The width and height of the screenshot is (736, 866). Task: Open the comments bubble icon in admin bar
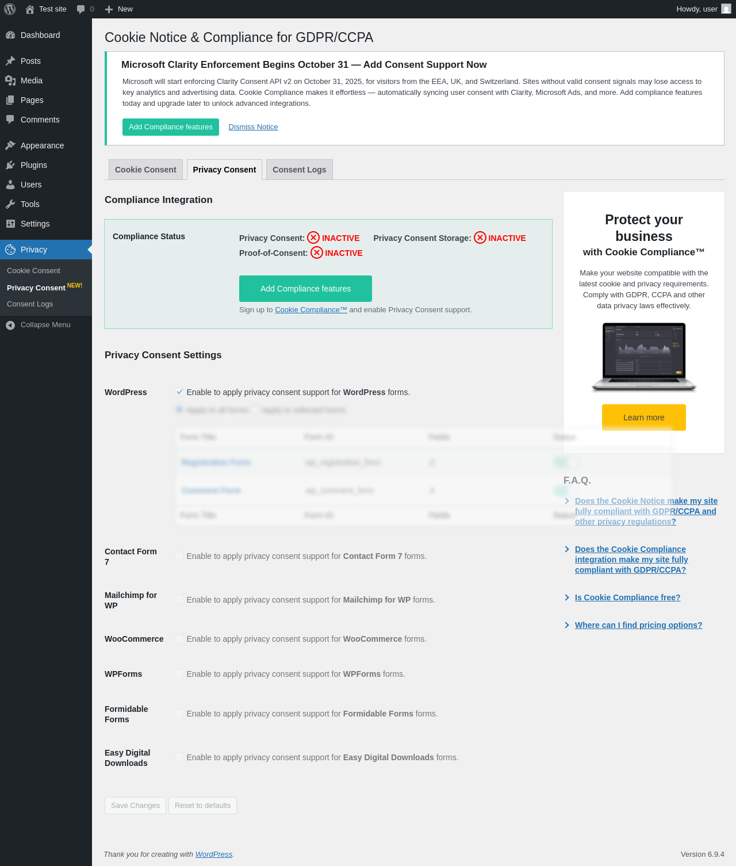pos(81,9)
